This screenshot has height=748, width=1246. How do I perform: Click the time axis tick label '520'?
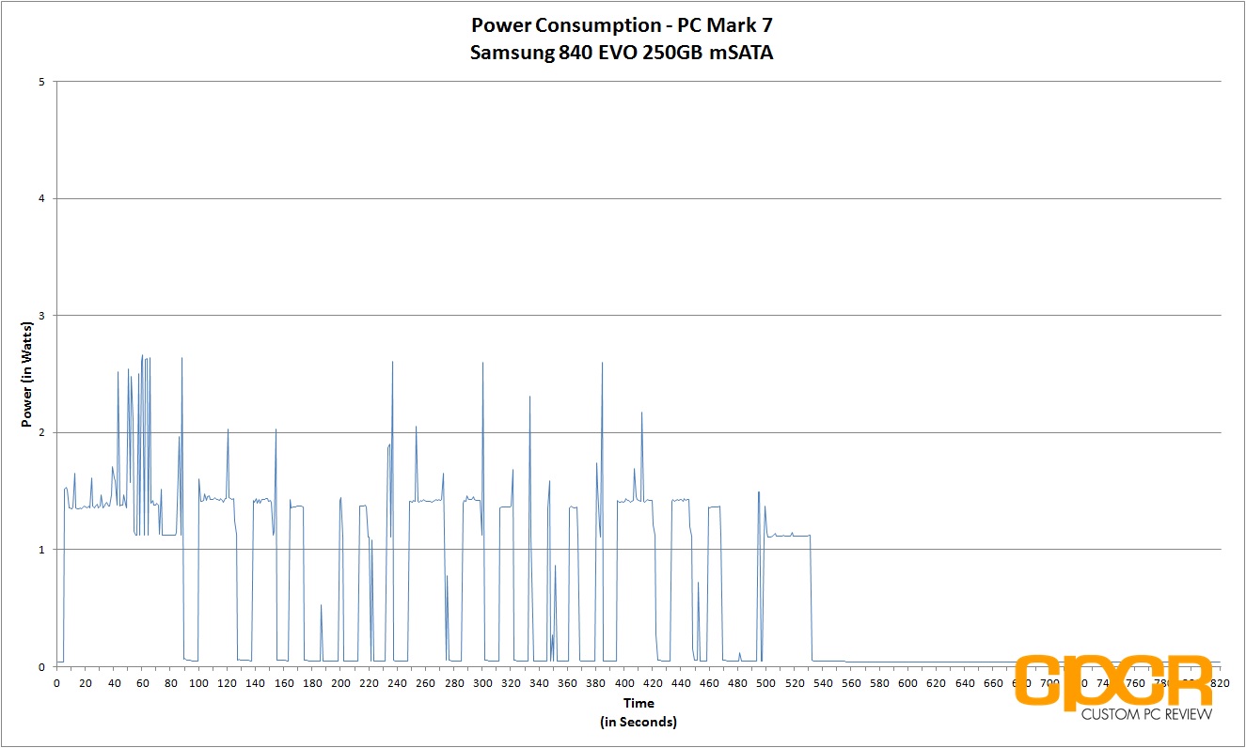[795, 683]
